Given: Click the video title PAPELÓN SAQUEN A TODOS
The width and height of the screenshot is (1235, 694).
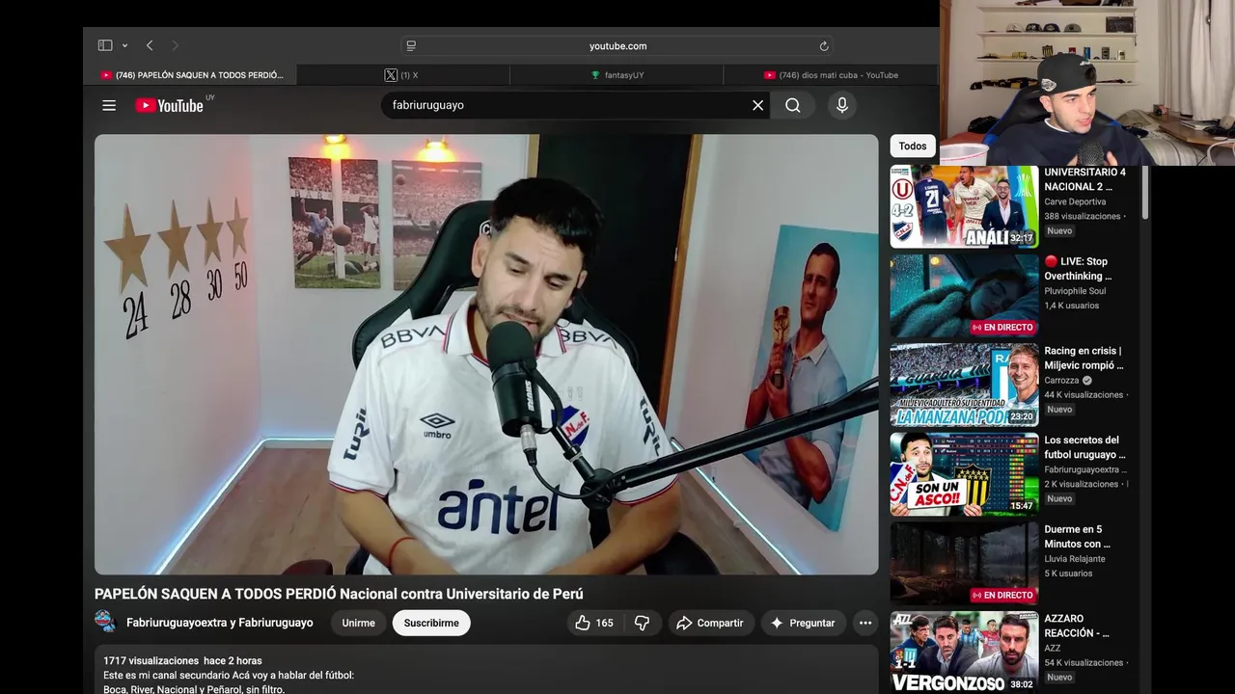Looking at the screenshot, I should click(x=339, y=594).
